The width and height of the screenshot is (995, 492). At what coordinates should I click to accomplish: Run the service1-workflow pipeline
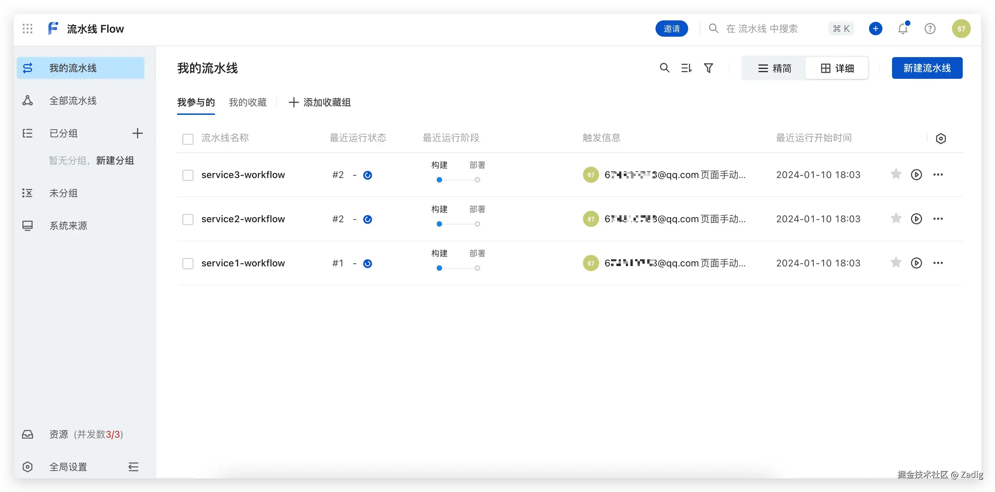916,263
